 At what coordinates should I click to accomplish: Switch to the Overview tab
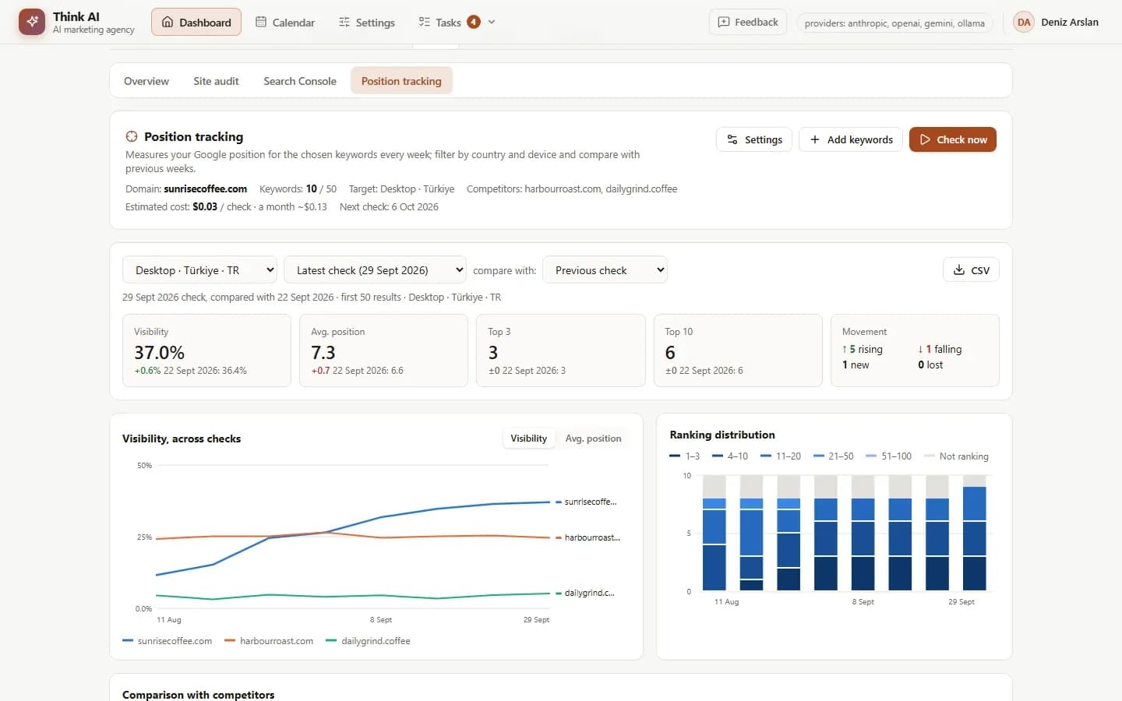(x=146, y=81)
